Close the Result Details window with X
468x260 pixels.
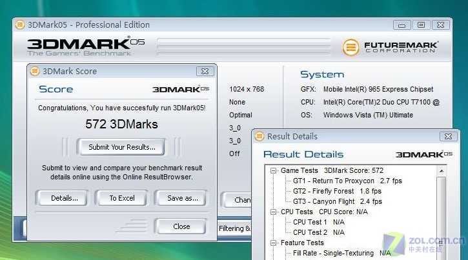click(x=448, y=136)
